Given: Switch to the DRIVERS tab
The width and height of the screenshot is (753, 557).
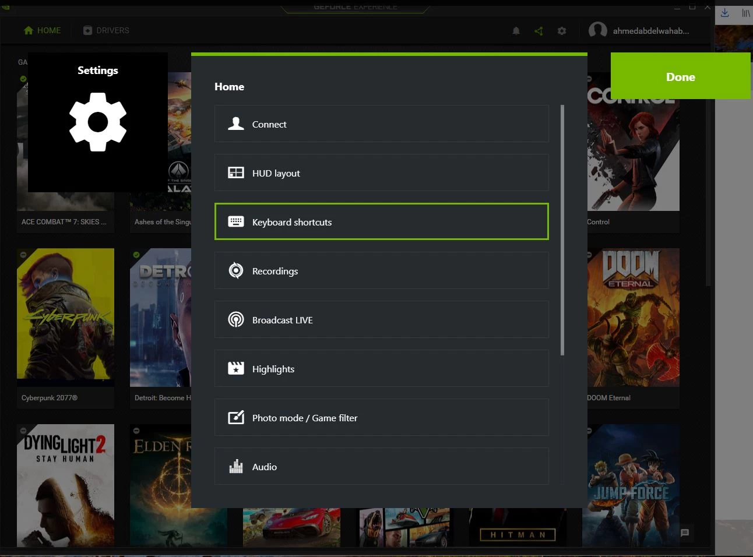Looking at the screenshot, I should (106, 30).
